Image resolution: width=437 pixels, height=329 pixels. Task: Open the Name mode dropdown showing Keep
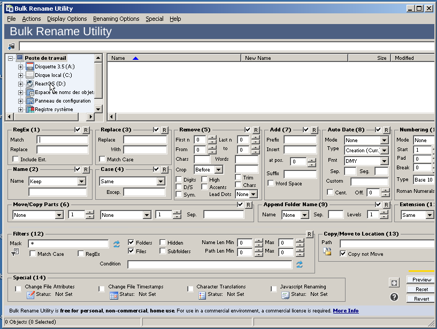coord(82,182)
